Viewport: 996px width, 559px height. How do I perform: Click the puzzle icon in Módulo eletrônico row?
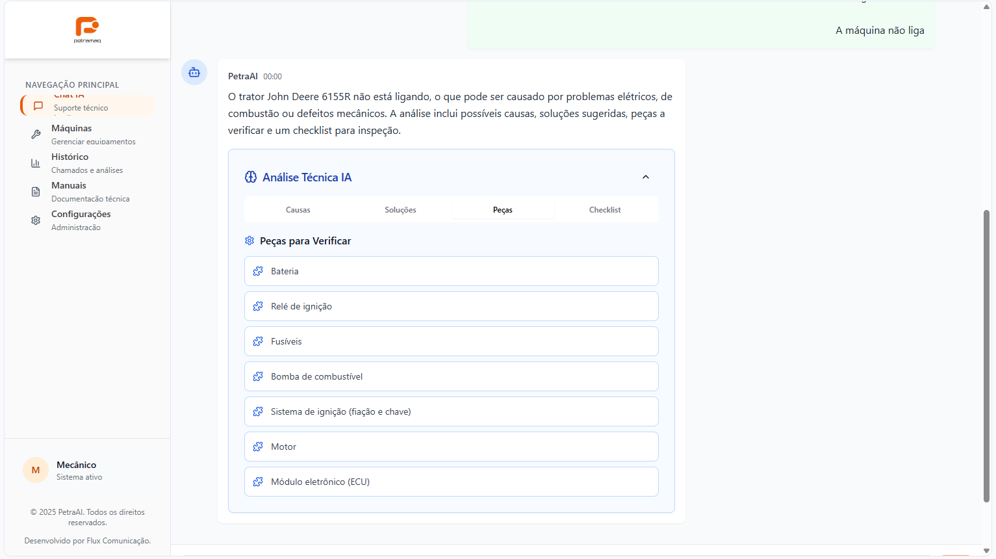258,482
